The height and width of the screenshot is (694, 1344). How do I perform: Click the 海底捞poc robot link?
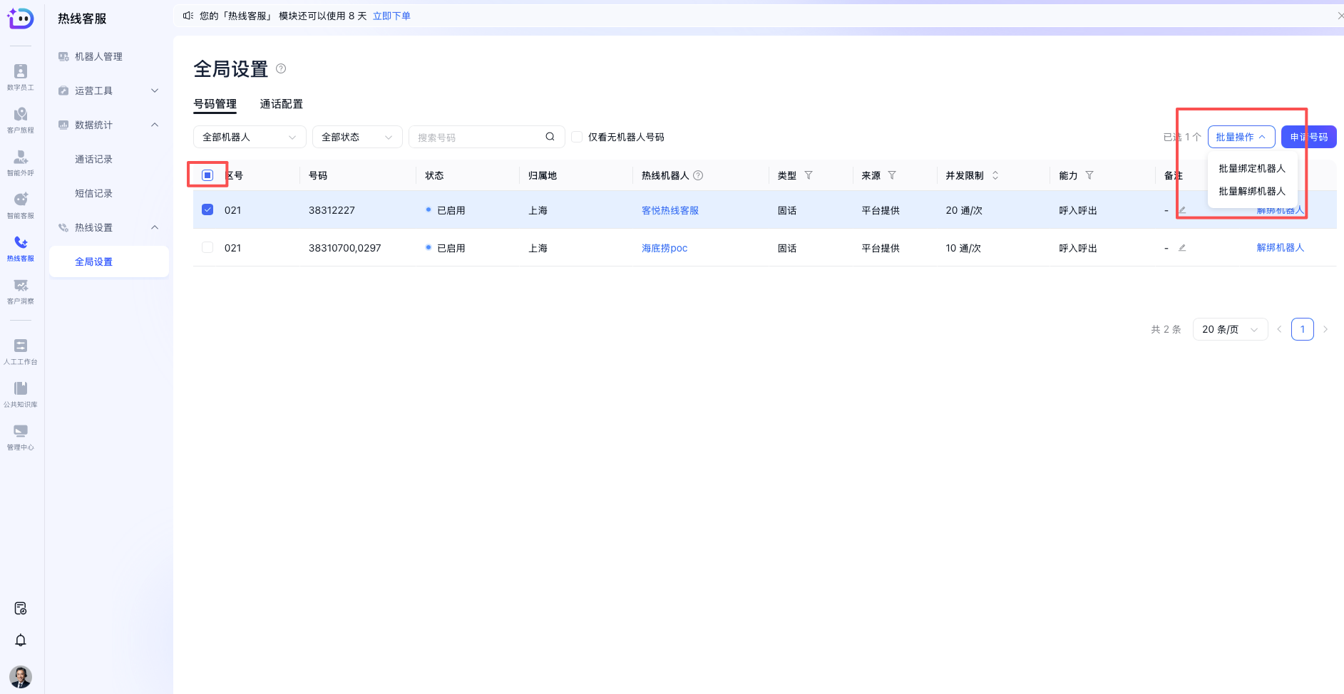tap(664, 248)
